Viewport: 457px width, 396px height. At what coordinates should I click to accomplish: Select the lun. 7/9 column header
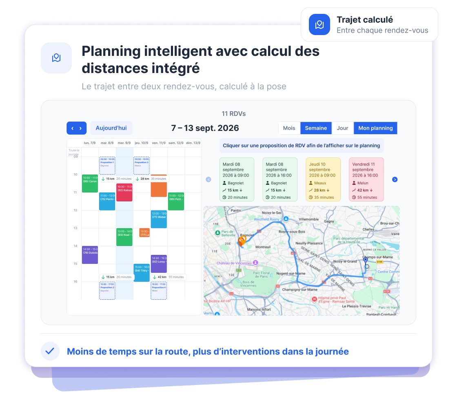pos(89,143)
